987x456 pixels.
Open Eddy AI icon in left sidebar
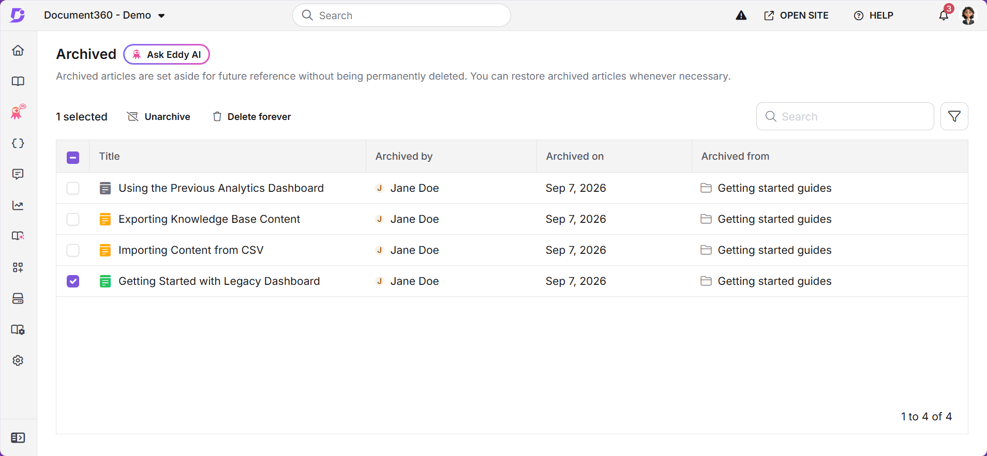coord(18,112)
